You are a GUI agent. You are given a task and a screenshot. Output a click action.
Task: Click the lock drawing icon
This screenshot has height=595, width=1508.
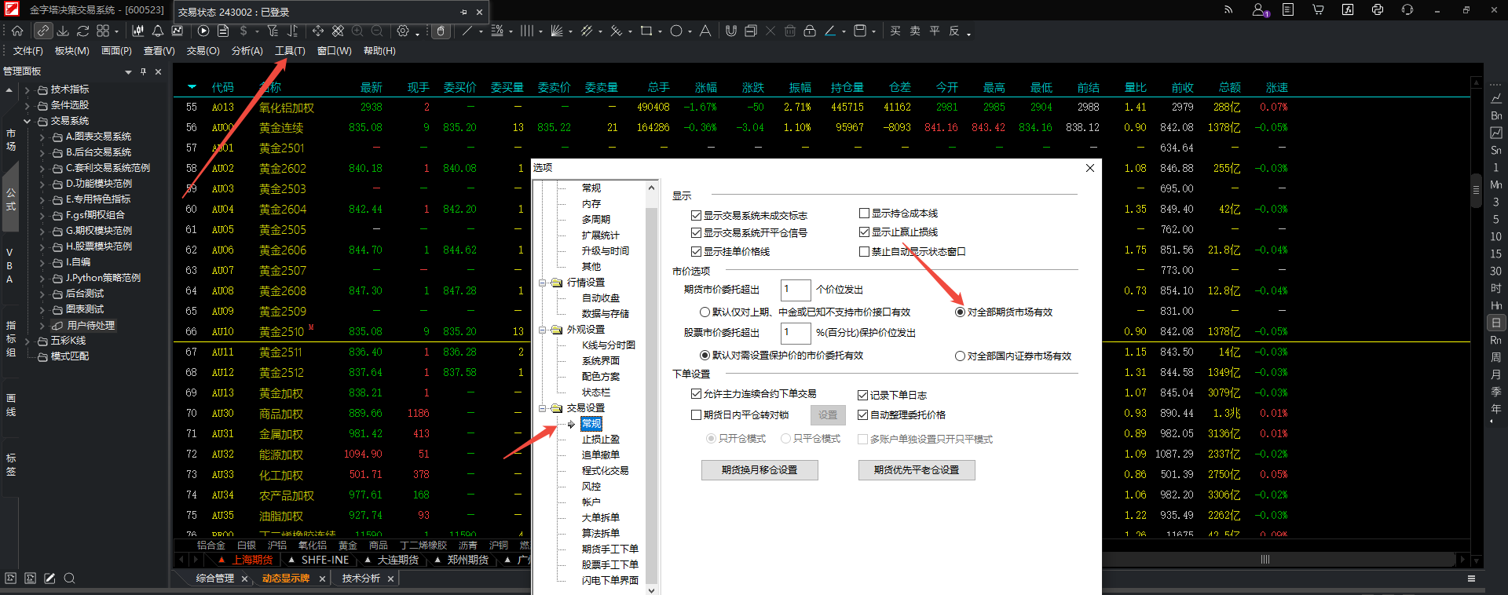point(810,31)
